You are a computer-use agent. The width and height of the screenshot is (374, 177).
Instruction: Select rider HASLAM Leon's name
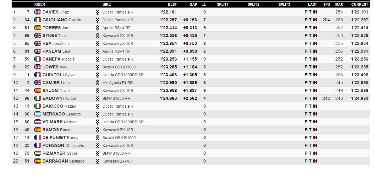(57, 51)
